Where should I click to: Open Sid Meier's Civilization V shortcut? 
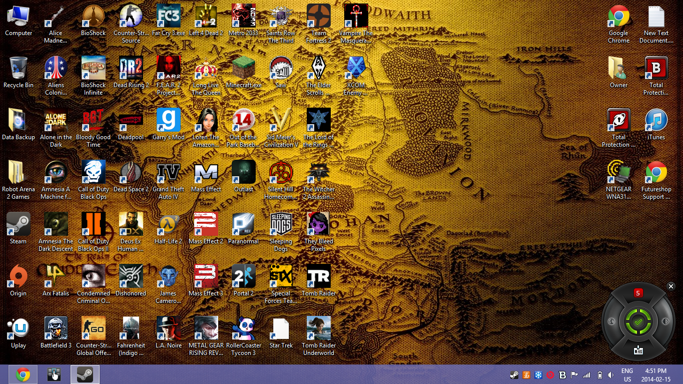click(281, 128)
